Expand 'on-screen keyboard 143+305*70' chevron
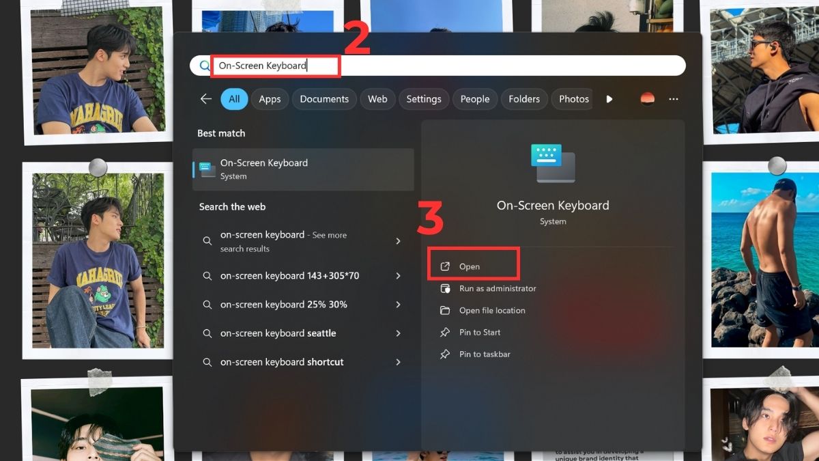The image size is (819, 461). [x=398, y=276]
